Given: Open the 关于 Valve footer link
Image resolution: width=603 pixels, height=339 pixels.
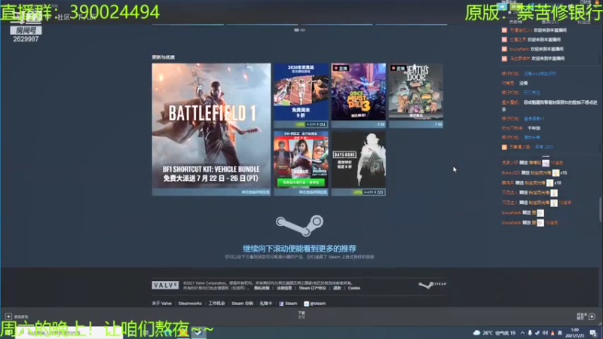Looking at the screenshot, I should [x=161, y=304].
